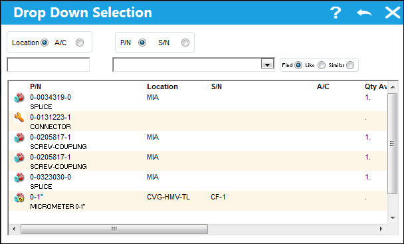This screenshot has height=244, width=404.
Task: Click MIA location in the 0-0323030-0 row
Action: coord(153,177)
